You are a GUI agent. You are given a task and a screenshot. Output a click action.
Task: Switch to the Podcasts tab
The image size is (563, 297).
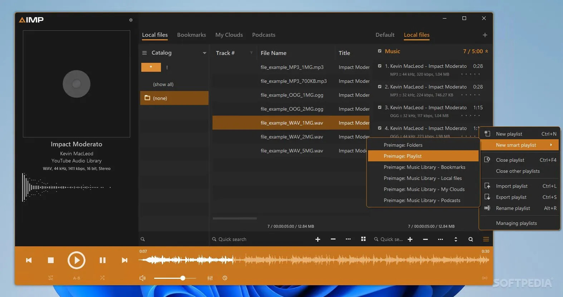pos(264,35)
